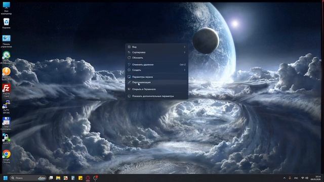Click the arrow chevron beside Создать

point(184,70)
